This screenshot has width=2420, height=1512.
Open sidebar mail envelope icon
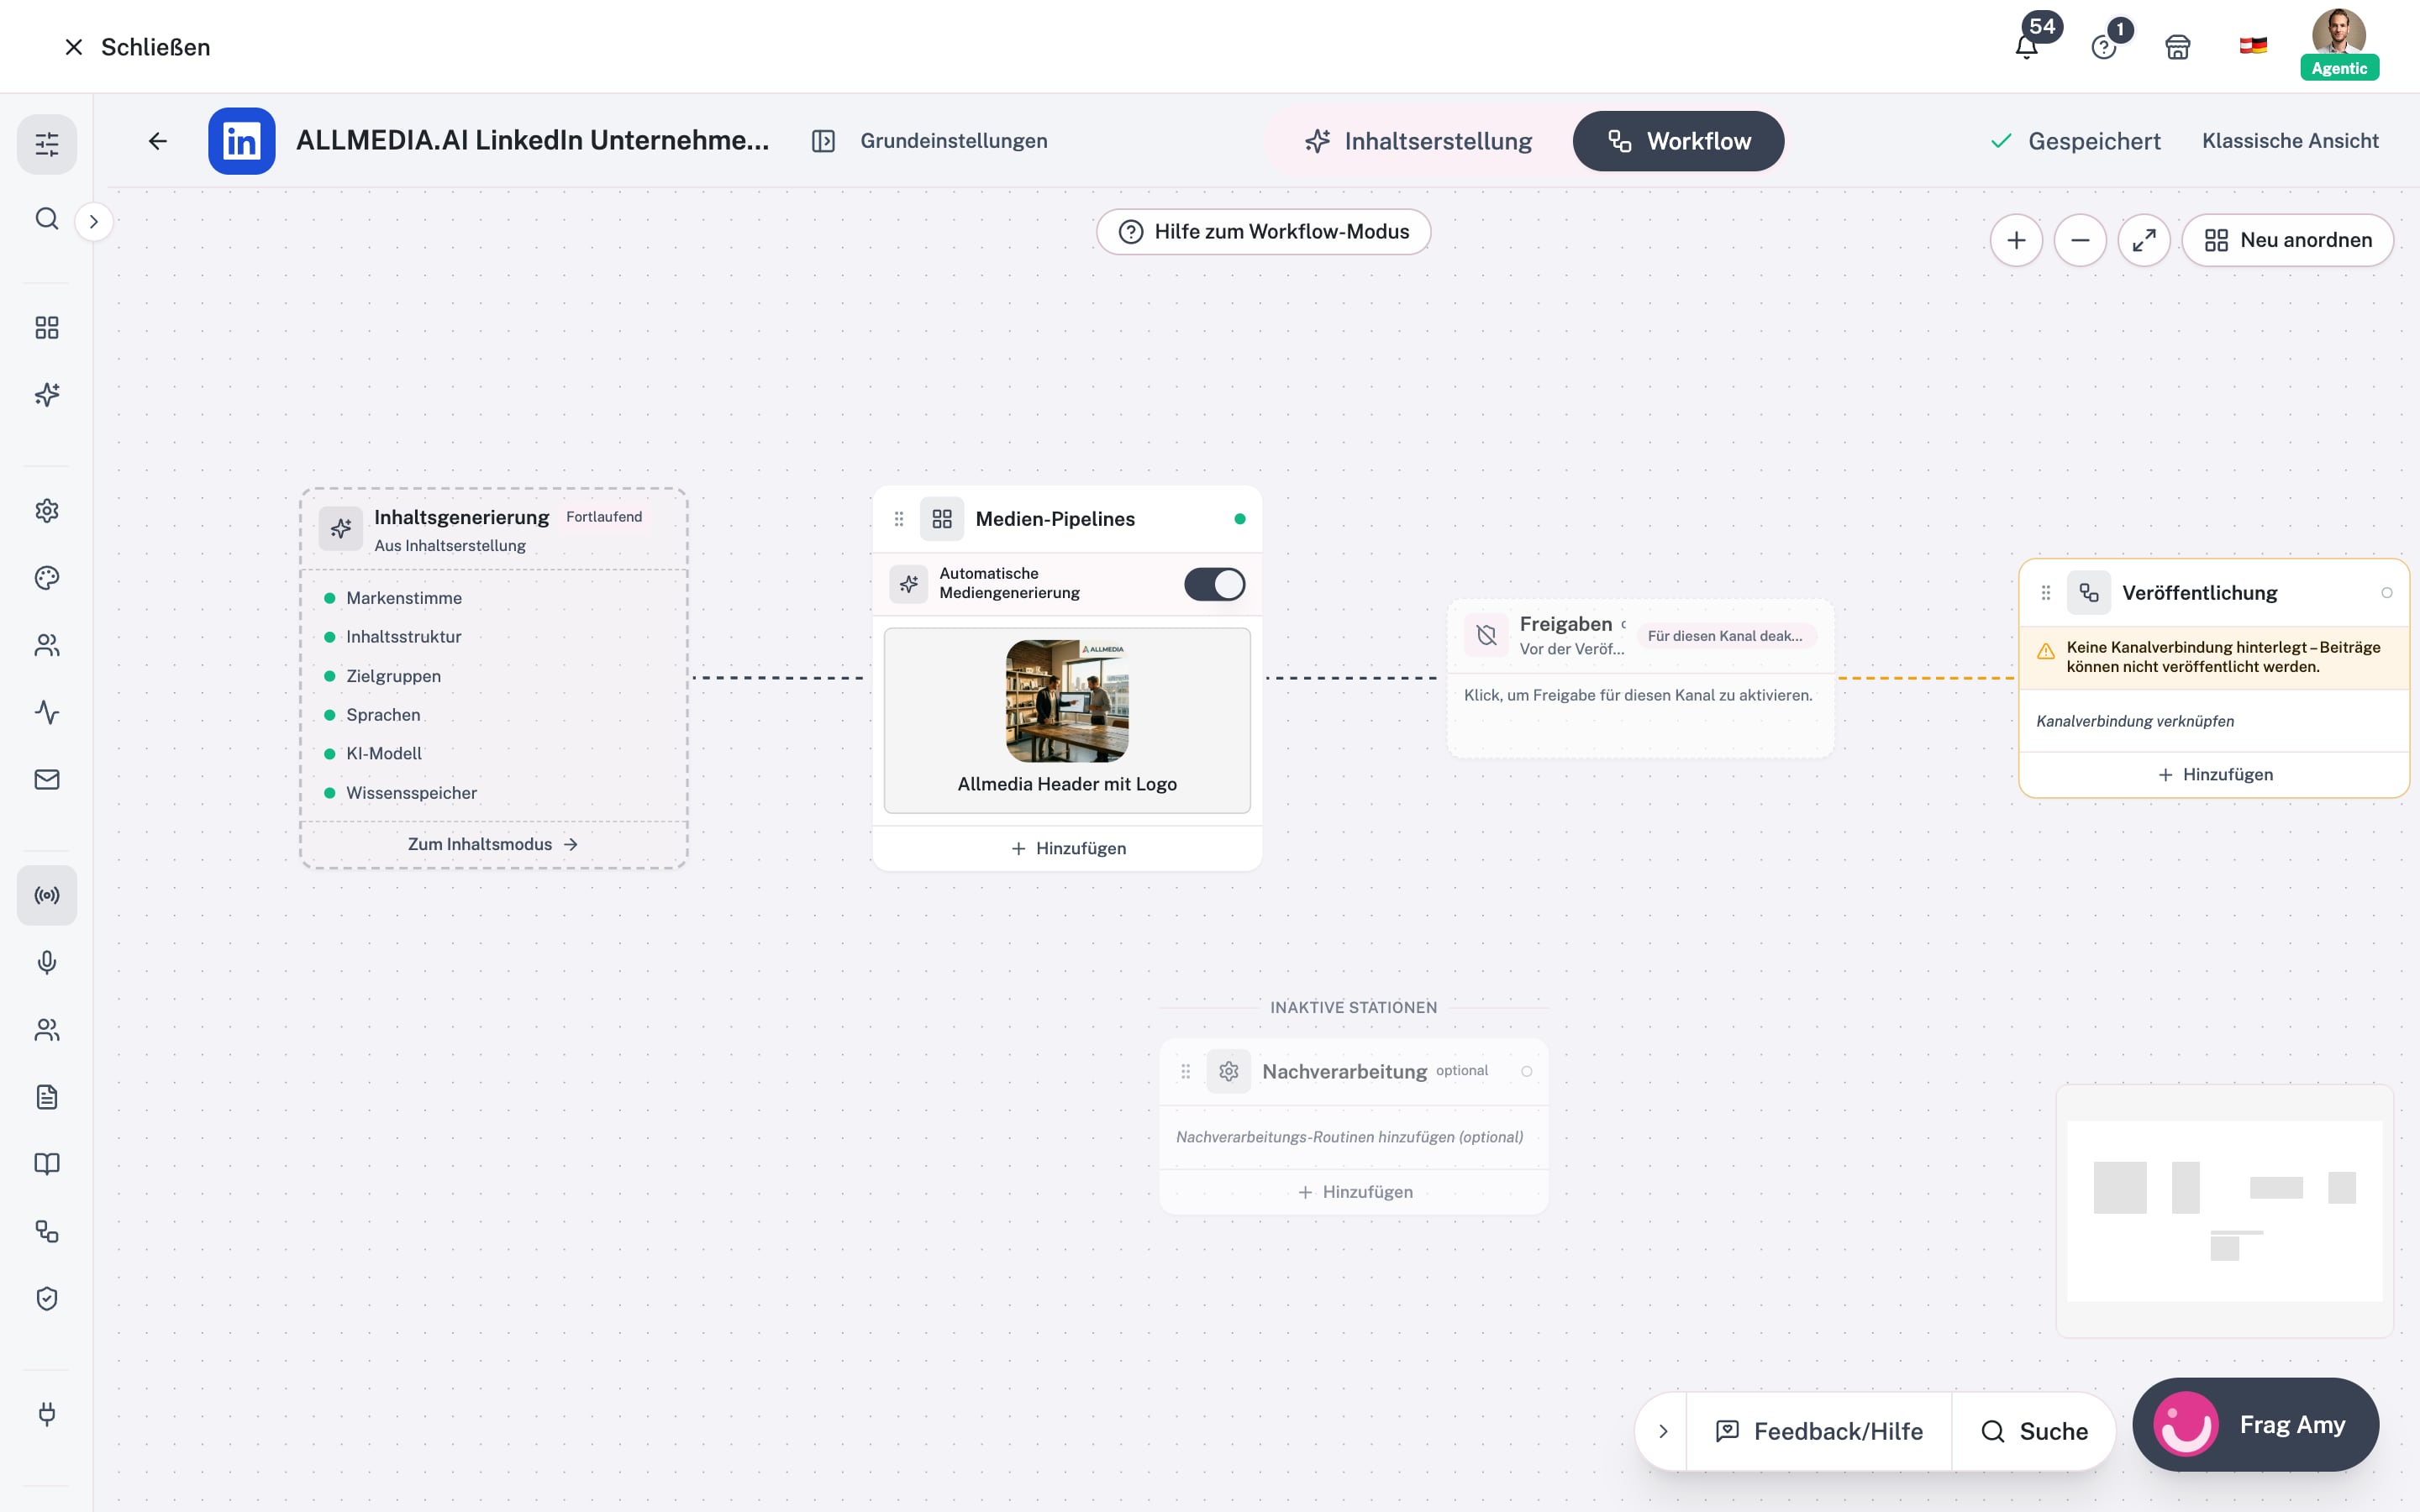[47, 779]
